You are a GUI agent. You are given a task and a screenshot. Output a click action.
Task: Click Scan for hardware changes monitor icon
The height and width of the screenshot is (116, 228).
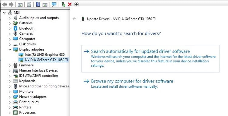tap(54, 5)
